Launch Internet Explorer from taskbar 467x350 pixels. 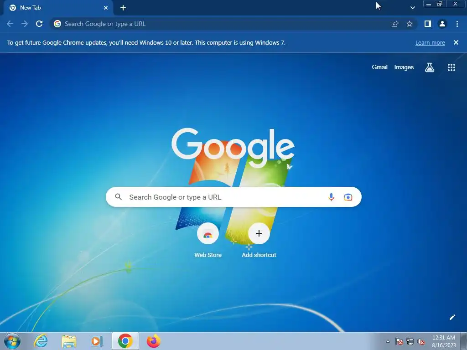click(41, 341)
